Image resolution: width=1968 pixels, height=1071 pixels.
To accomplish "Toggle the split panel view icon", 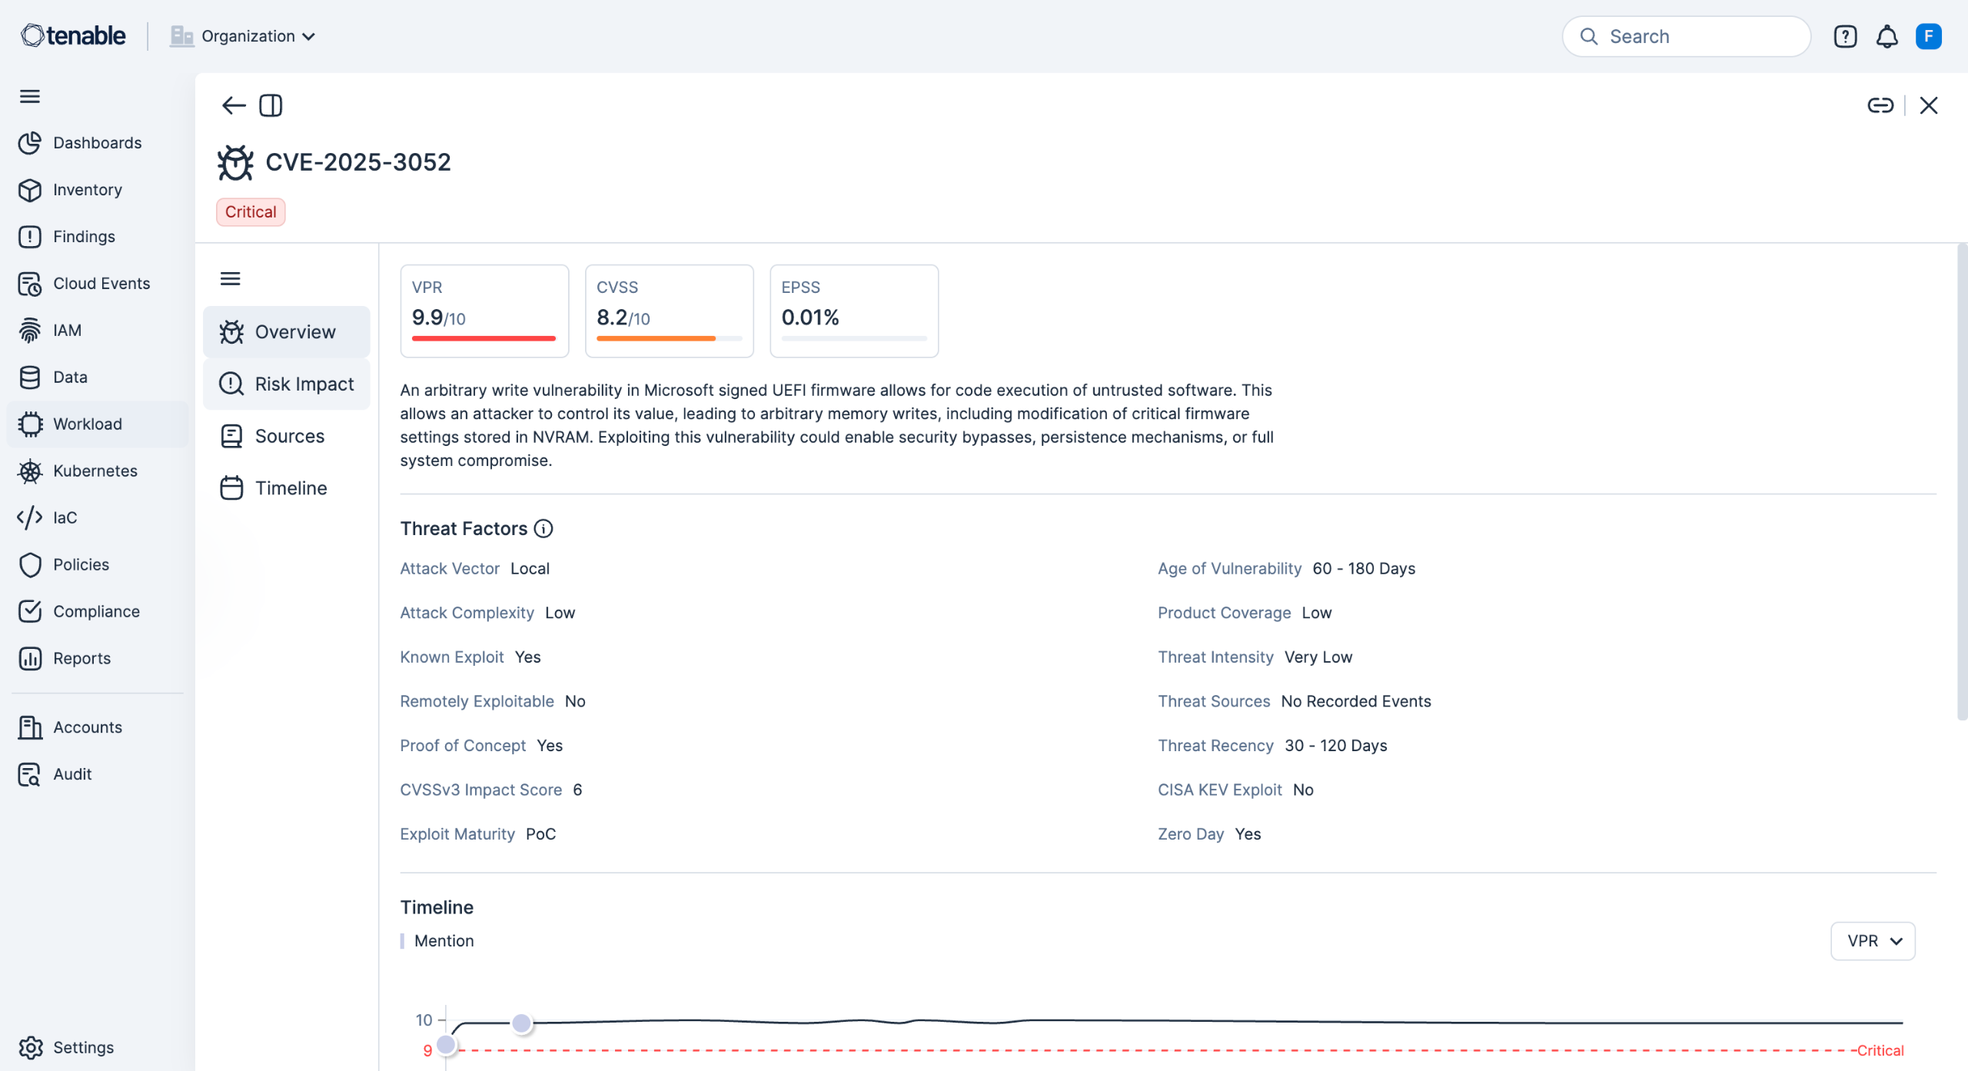I will click(x=271, y=105).
